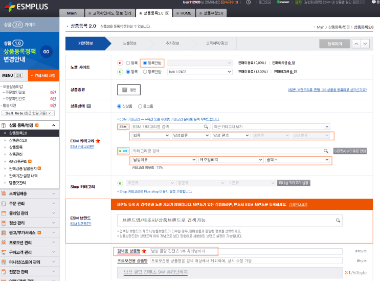The image size is (380, 281).
Task: Click the 상품상태 help question icon
Action: (x=88, y=106)
